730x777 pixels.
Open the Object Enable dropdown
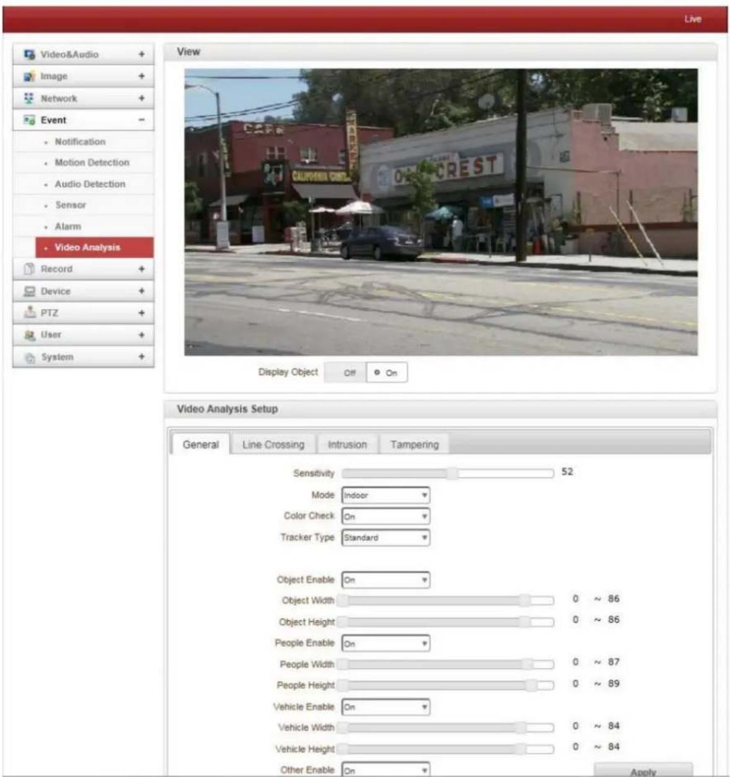point(385,581)
